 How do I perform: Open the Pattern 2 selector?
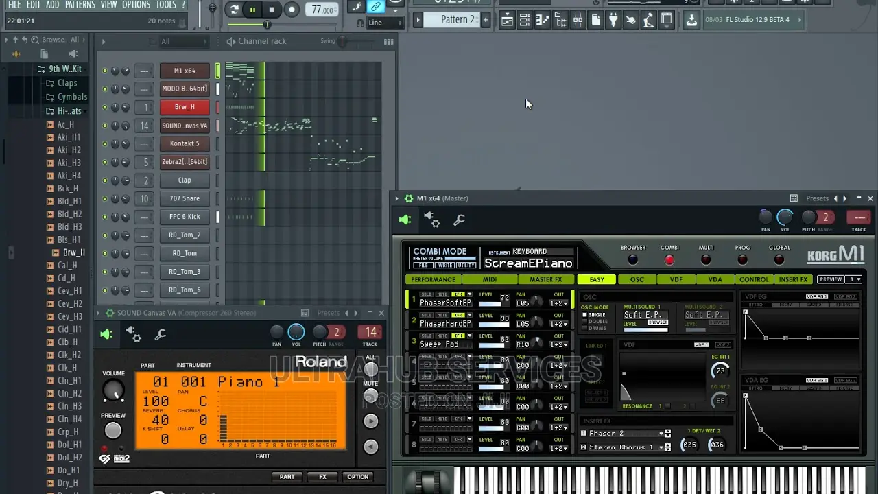pyautogui.click(x=452, y=20)
